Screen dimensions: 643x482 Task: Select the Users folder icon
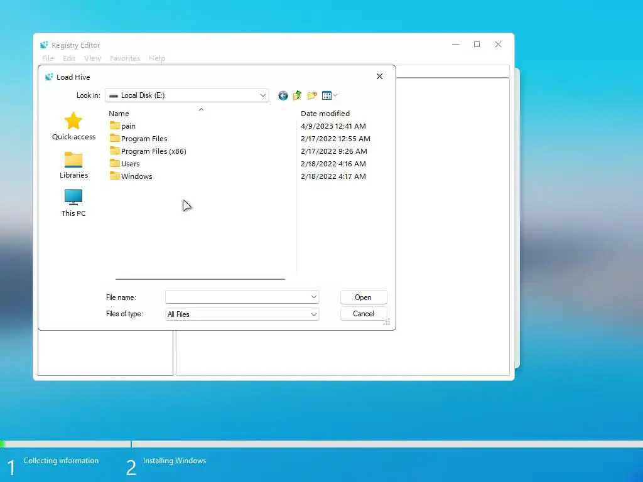pos(115,163)
